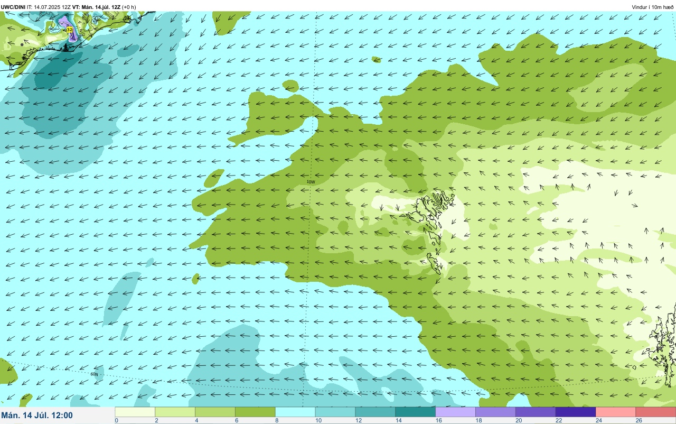Click the dark indigo 22–24 legend swatch
Image resolution: width=676 pixels, height=424 pixels.
coord(576,412)
